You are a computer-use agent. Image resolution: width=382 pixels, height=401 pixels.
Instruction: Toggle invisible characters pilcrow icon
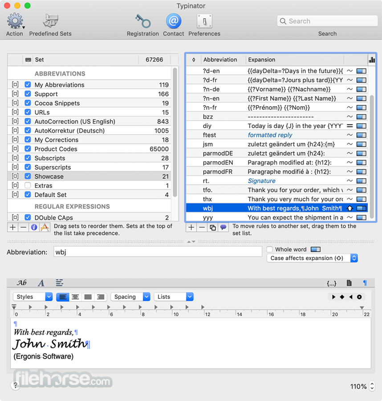pyautogui.click(x=365, y=283)
